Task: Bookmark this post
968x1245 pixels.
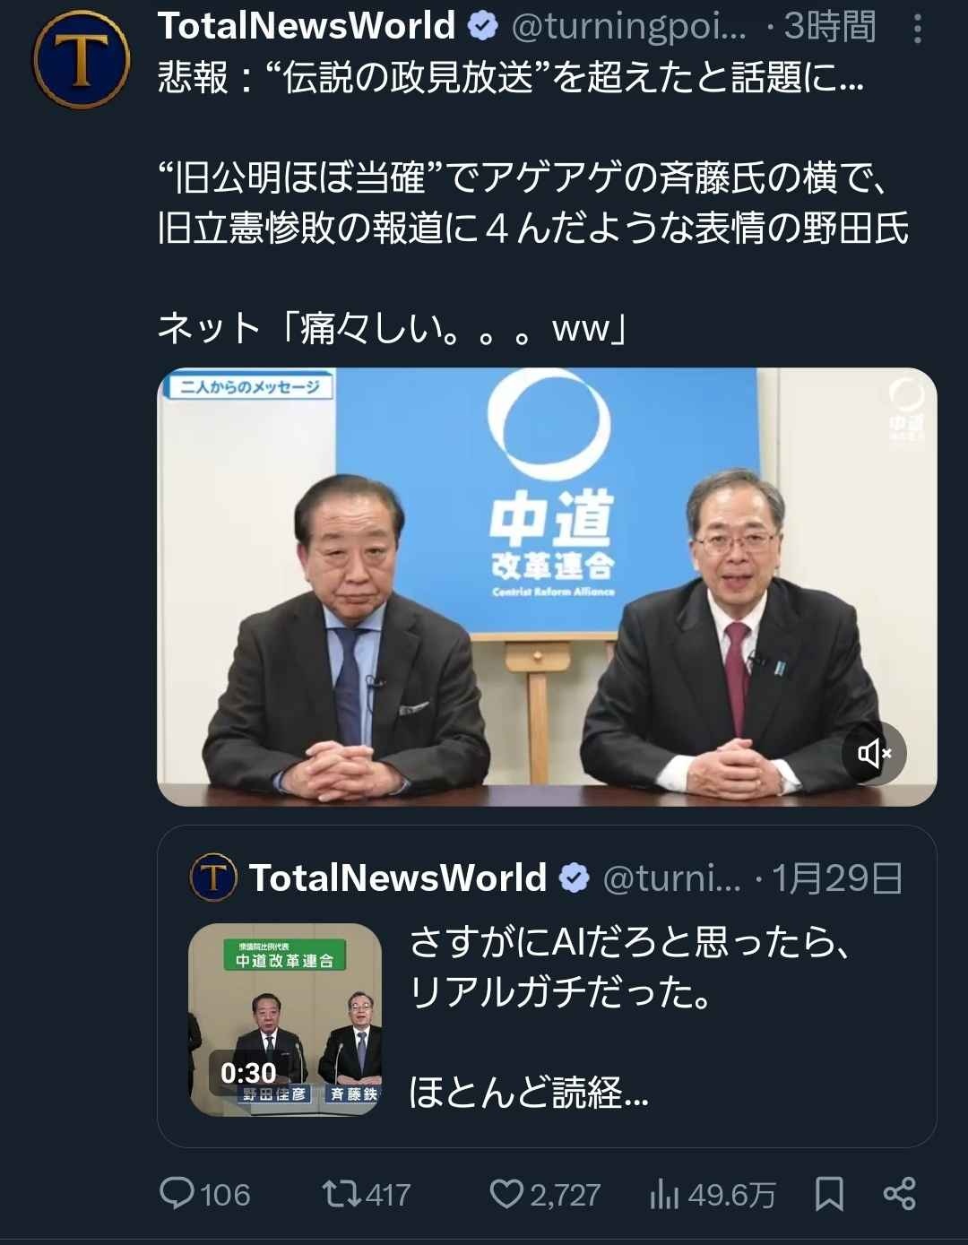Action: click(x=829, y=1193)
